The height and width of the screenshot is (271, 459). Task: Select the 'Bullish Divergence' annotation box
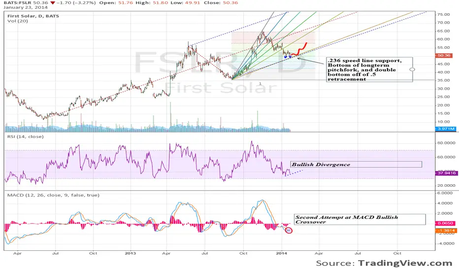(x=356, y=165)
